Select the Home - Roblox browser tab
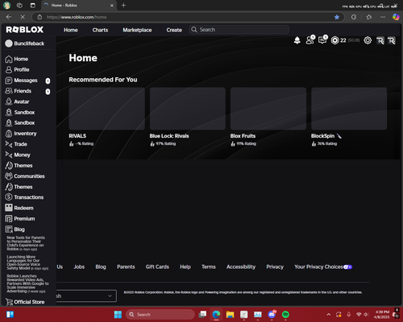403x322 pixels. 79,6
